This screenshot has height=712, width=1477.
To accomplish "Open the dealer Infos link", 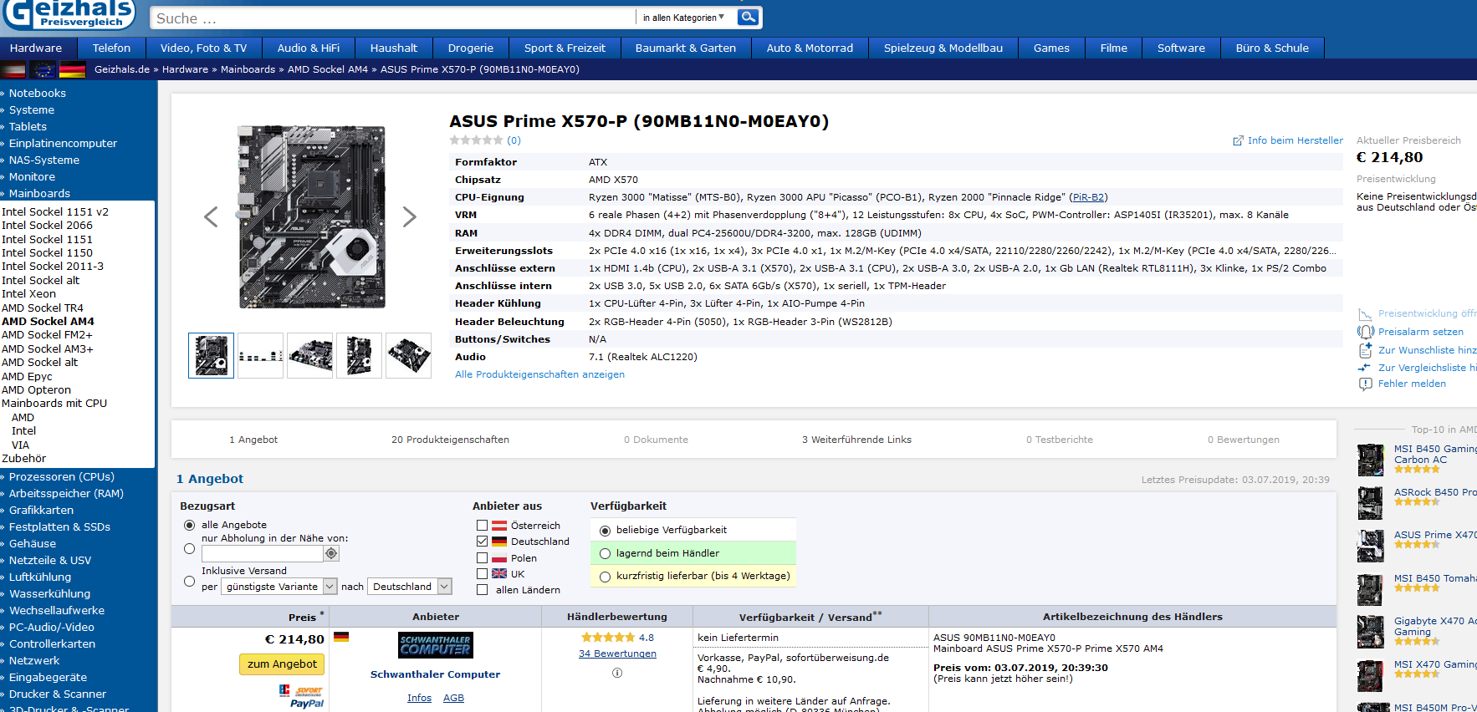I will [x=419, y=698].
